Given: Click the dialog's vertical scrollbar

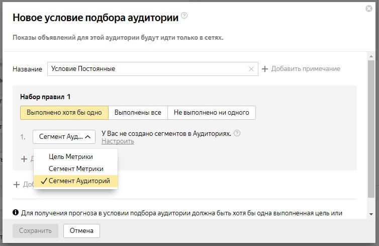Looking at the screenshot, I should pyautogui.click(x=371, y=126).
